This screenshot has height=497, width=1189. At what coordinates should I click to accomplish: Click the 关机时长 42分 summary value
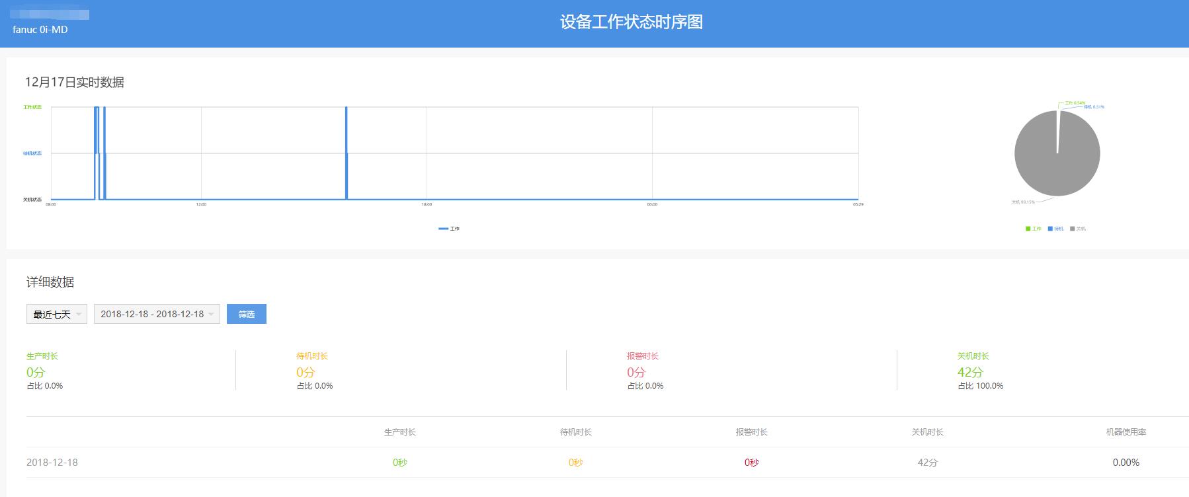click(x=970, y=372)
